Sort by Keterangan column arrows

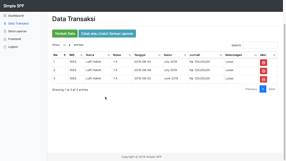(255, 55)
